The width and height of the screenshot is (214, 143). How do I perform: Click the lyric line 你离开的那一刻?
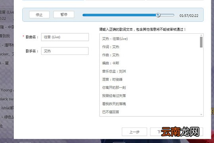[x=114, y=87]
